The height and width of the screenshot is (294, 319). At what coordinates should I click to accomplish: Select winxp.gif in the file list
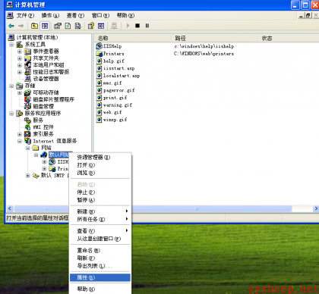(112, 120)
